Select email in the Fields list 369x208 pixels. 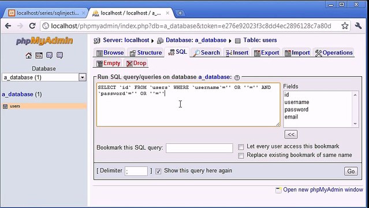pos(291,117)
